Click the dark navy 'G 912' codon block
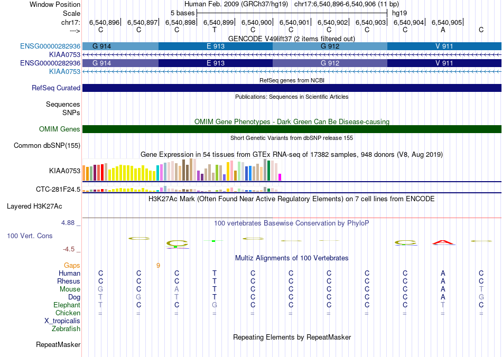 (330, 63)
